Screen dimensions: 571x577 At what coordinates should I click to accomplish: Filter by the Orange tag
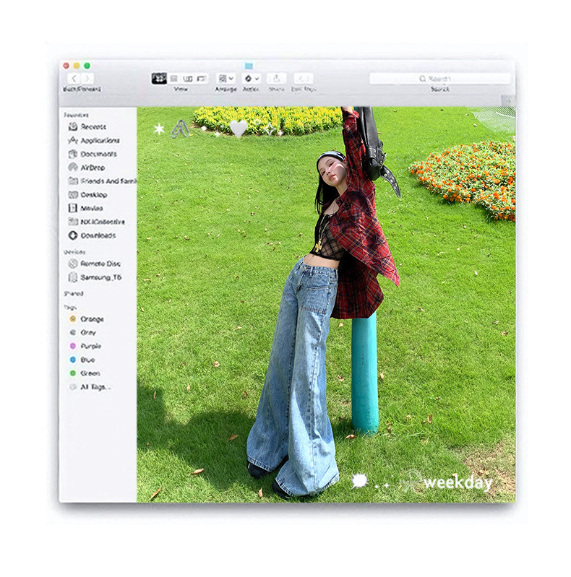pyautogui.click(x=92, y=318)
